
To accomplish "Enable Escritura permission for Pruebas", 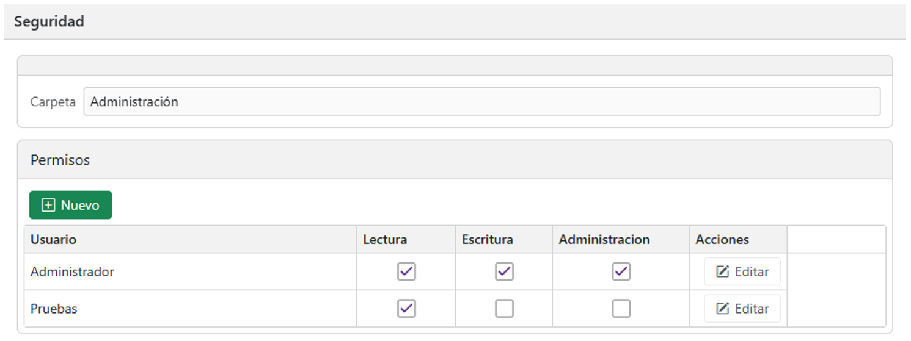I will pyautogui.click(x=504, y=309).
